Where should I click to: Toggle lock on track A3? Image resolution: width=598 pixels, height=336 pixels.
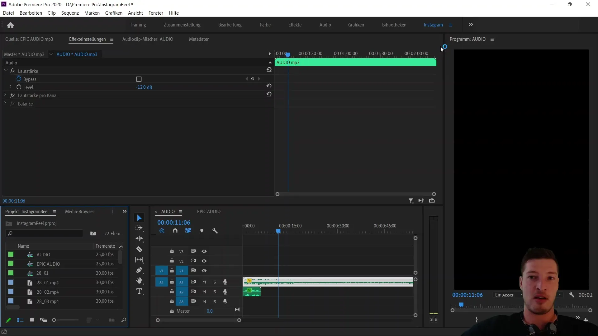(x=172, y=301)
